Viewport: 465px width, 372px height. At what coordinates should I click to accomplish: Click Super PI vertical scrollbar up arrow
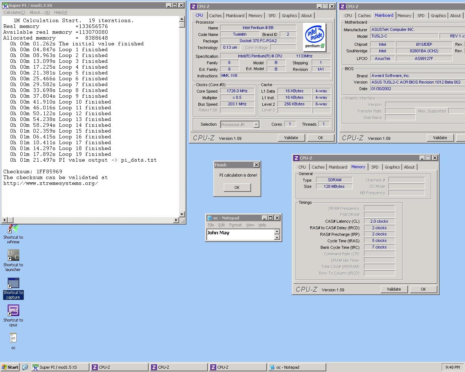coord(182,19)
